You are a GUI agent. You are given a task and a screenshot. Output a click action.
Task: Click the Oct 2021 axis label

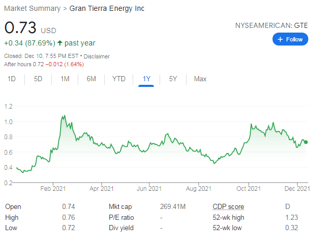(249, 189)
